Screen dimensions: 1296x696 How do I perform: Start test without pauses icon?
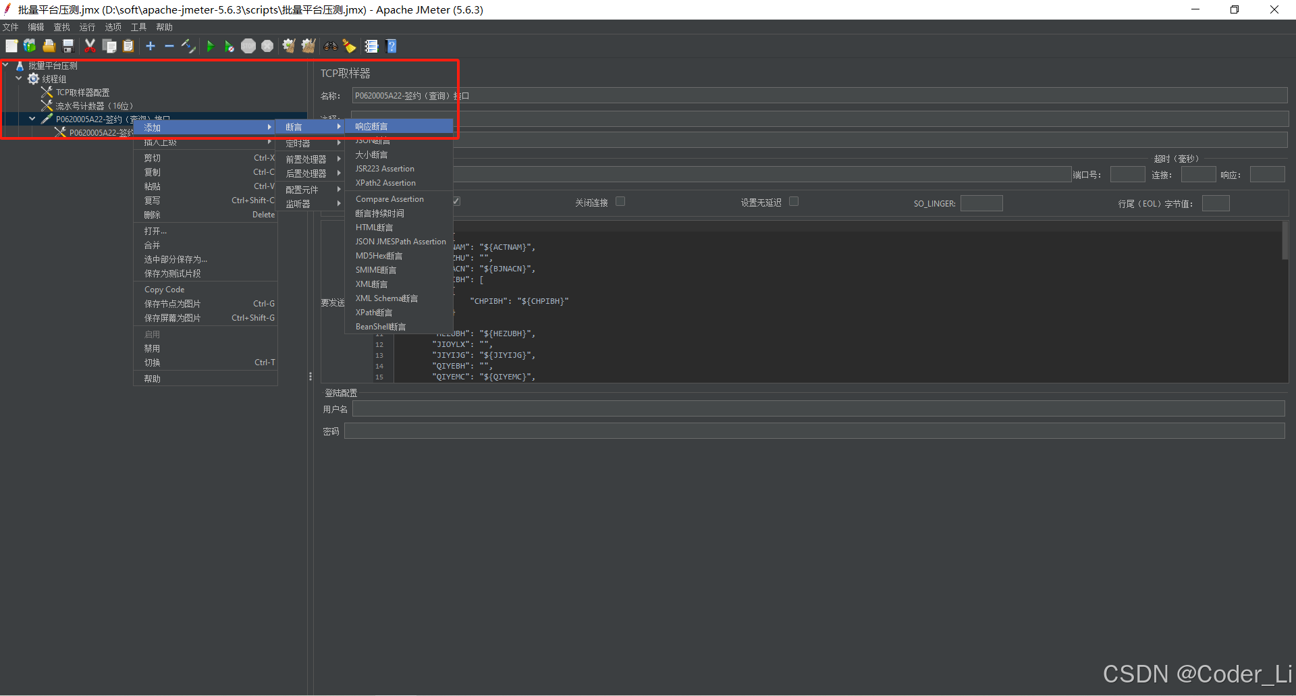coord(230,46)
